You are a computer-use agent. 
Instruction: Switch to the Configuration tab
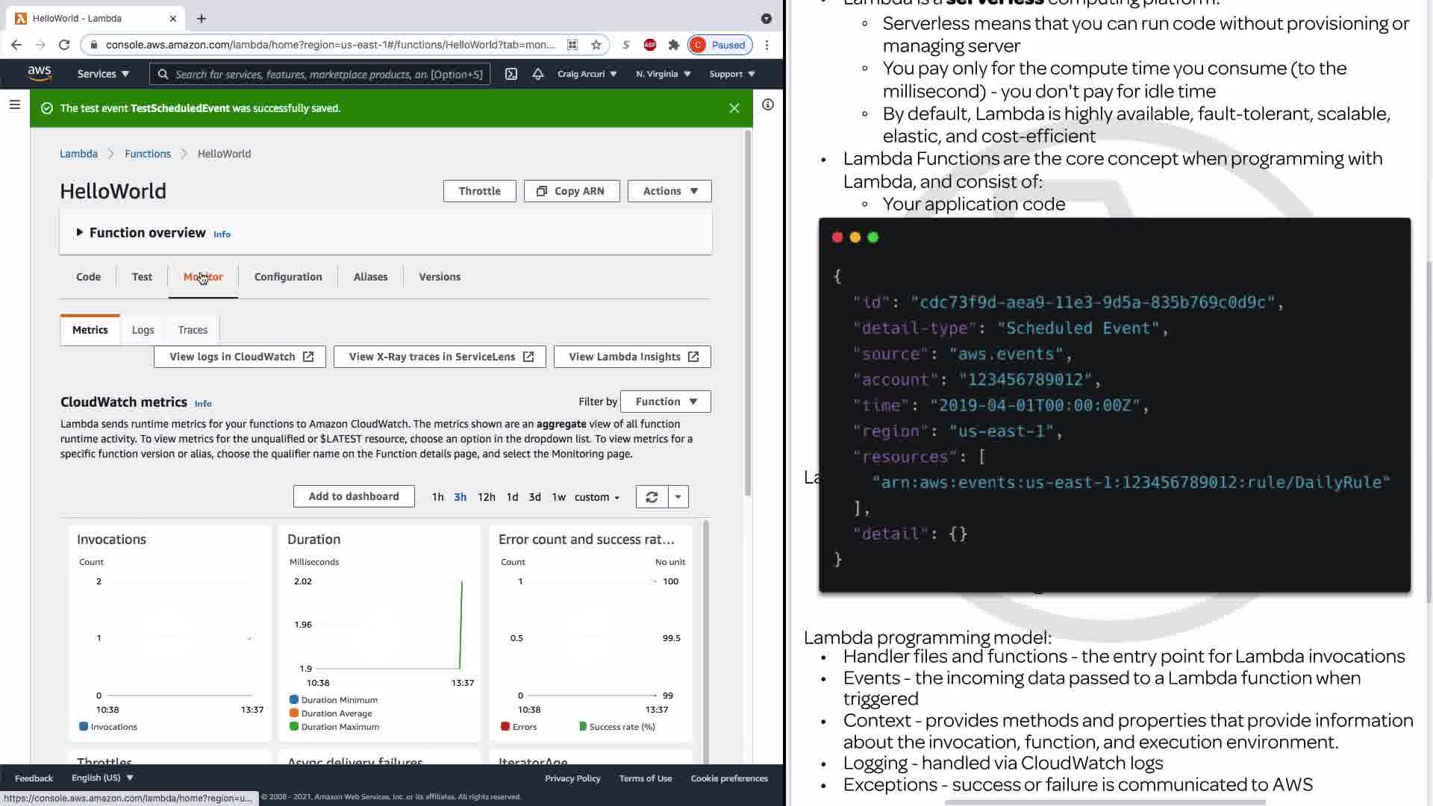tap(288, 277)
